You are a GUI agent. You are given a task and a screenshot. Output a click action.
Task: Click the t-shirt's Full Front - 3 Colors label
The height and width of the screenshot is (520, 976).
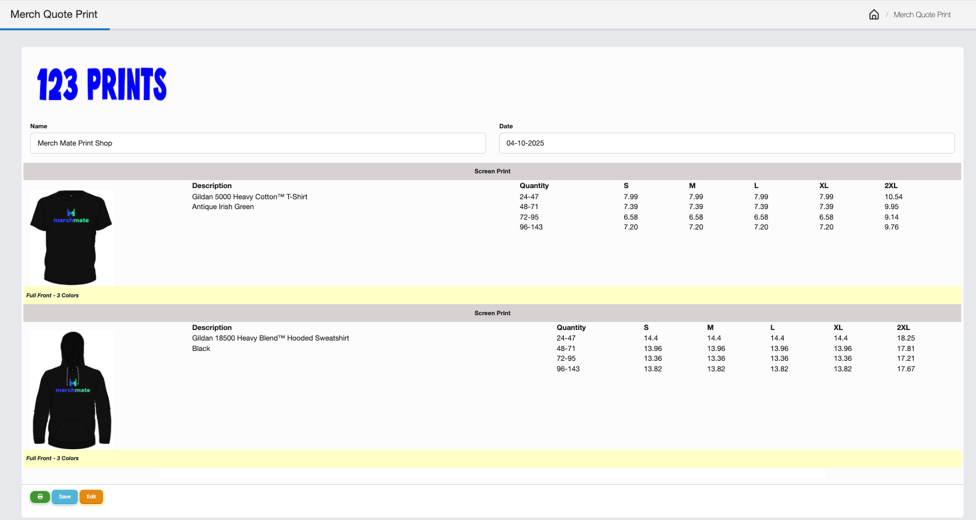[52, 295]
